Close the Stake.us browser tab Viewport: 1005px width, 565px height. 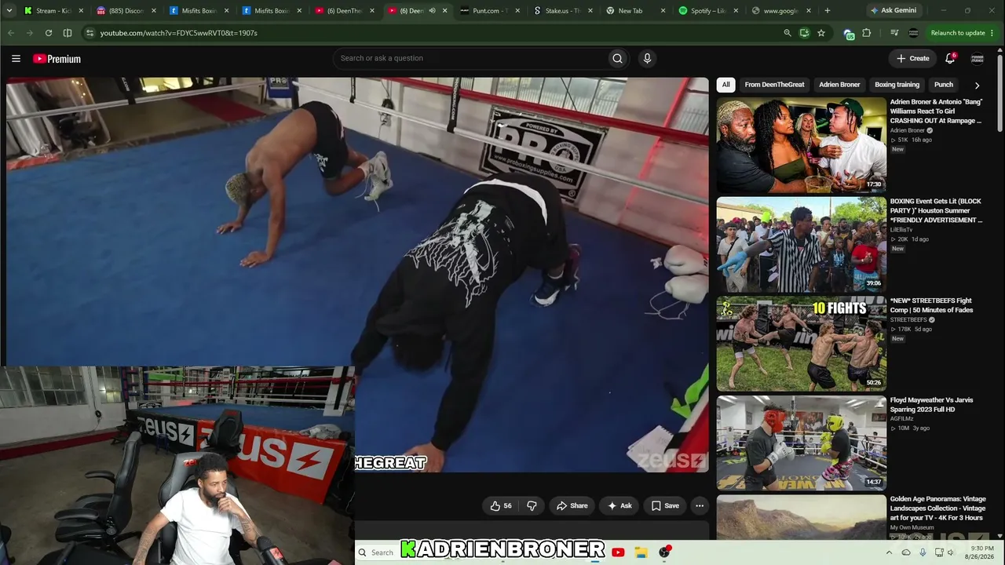(590, 11)
